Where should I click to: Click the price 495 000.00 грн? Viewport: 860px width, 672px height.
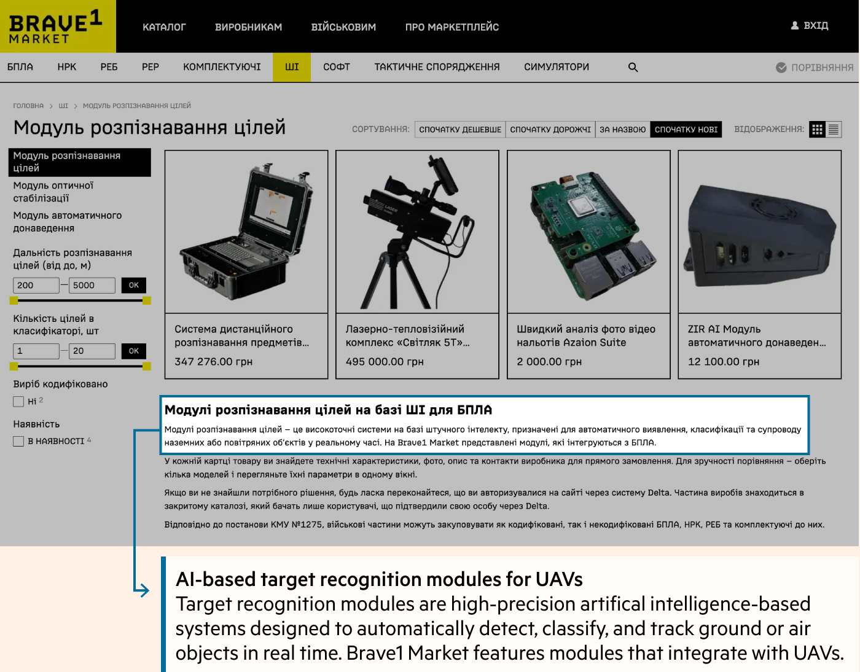point(385,362)
